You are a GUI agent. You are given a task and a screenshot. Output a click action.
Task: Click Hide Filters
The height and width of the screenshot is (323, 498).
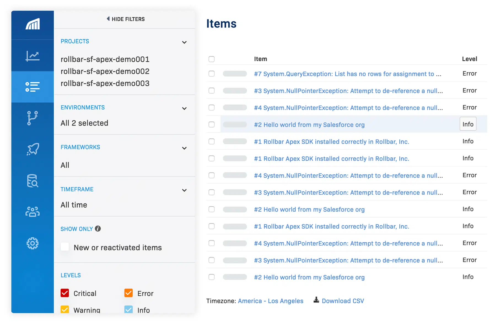point(125,19)
